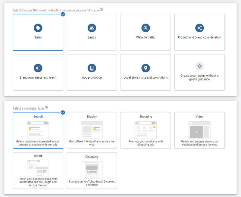This screenshot has width=241, height=197.
Task: Click 'Reach and engage viewers on YouTube' text
Action: (199, 143)
